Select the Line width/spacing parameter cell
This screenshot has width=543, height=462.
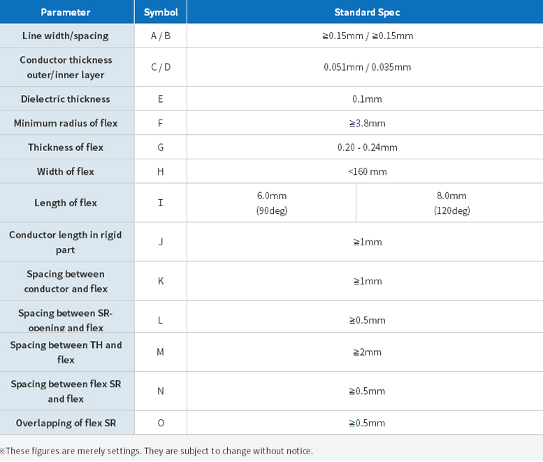click(67, 36)
